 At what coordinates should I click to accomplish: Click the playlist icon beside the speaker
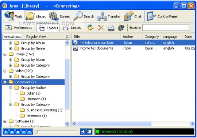tap(89, 131)
